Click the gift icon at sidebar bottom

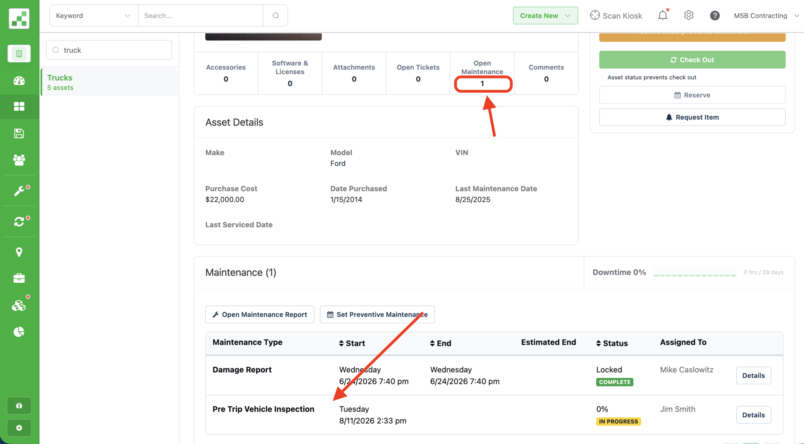coord(19,406)
